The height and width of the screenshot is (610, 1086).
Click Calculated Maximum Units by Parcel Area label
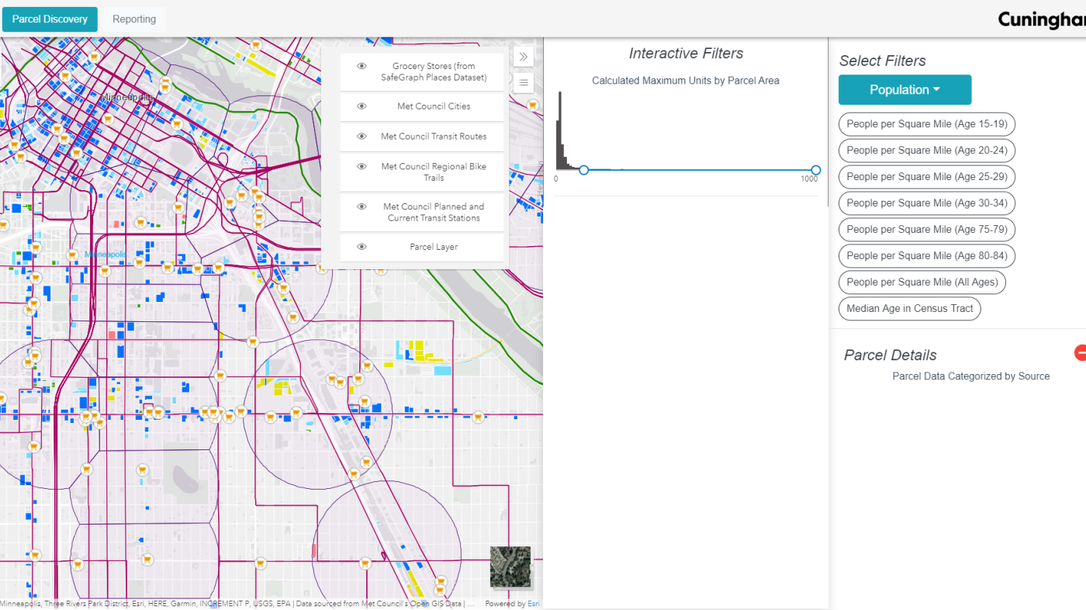pos(686,81)
